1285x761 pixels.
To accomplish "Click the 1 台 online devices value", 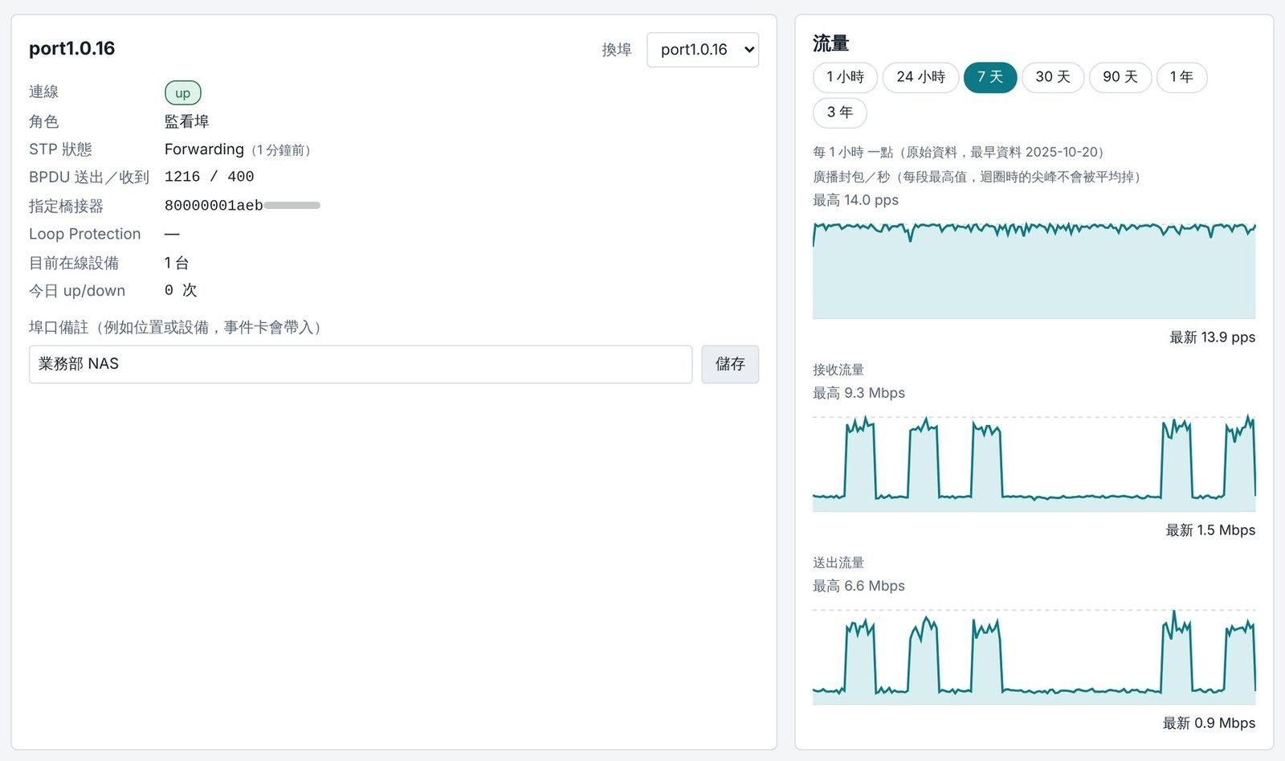I will click(177, 263).
